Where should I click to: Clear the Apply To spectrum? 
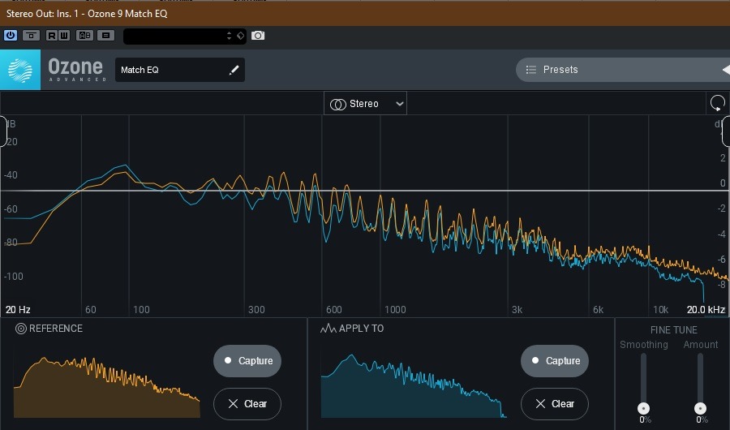click(555, 404)
